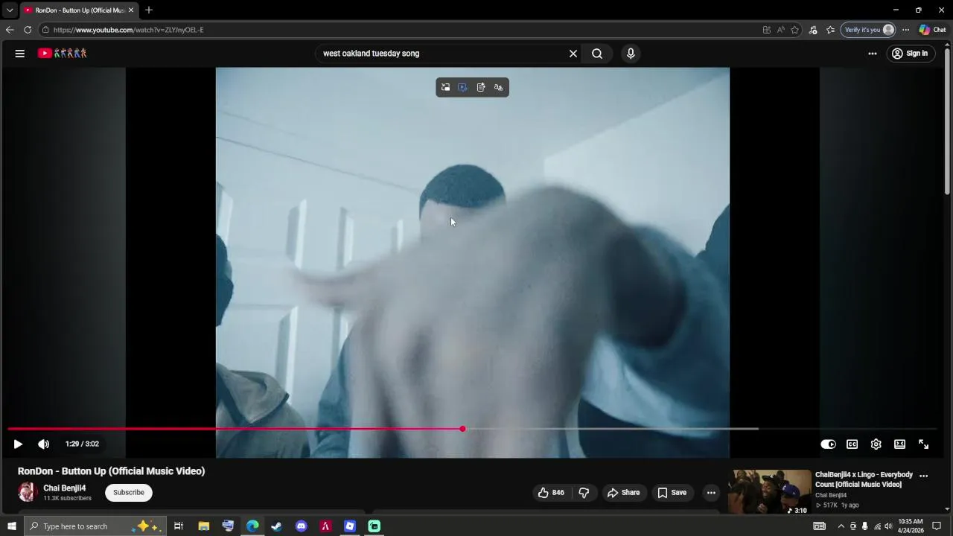Search with your voice microphone
Screen dimensions: 953x536
[631, 54]
